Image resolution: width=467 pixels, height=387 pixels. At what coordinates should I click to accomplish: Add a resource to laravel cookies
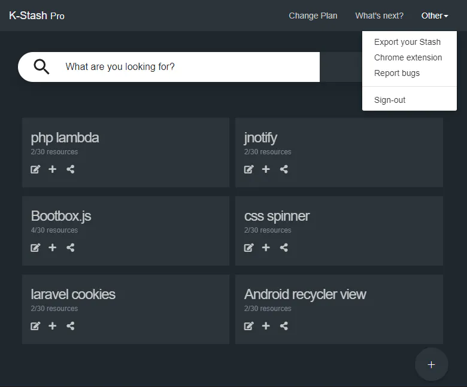[53, 326]
